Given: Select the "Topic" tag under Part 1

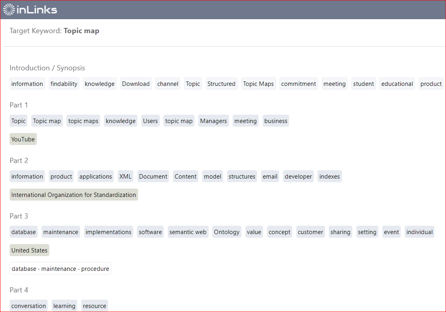Looking at the screenshot, I should 18,121.
